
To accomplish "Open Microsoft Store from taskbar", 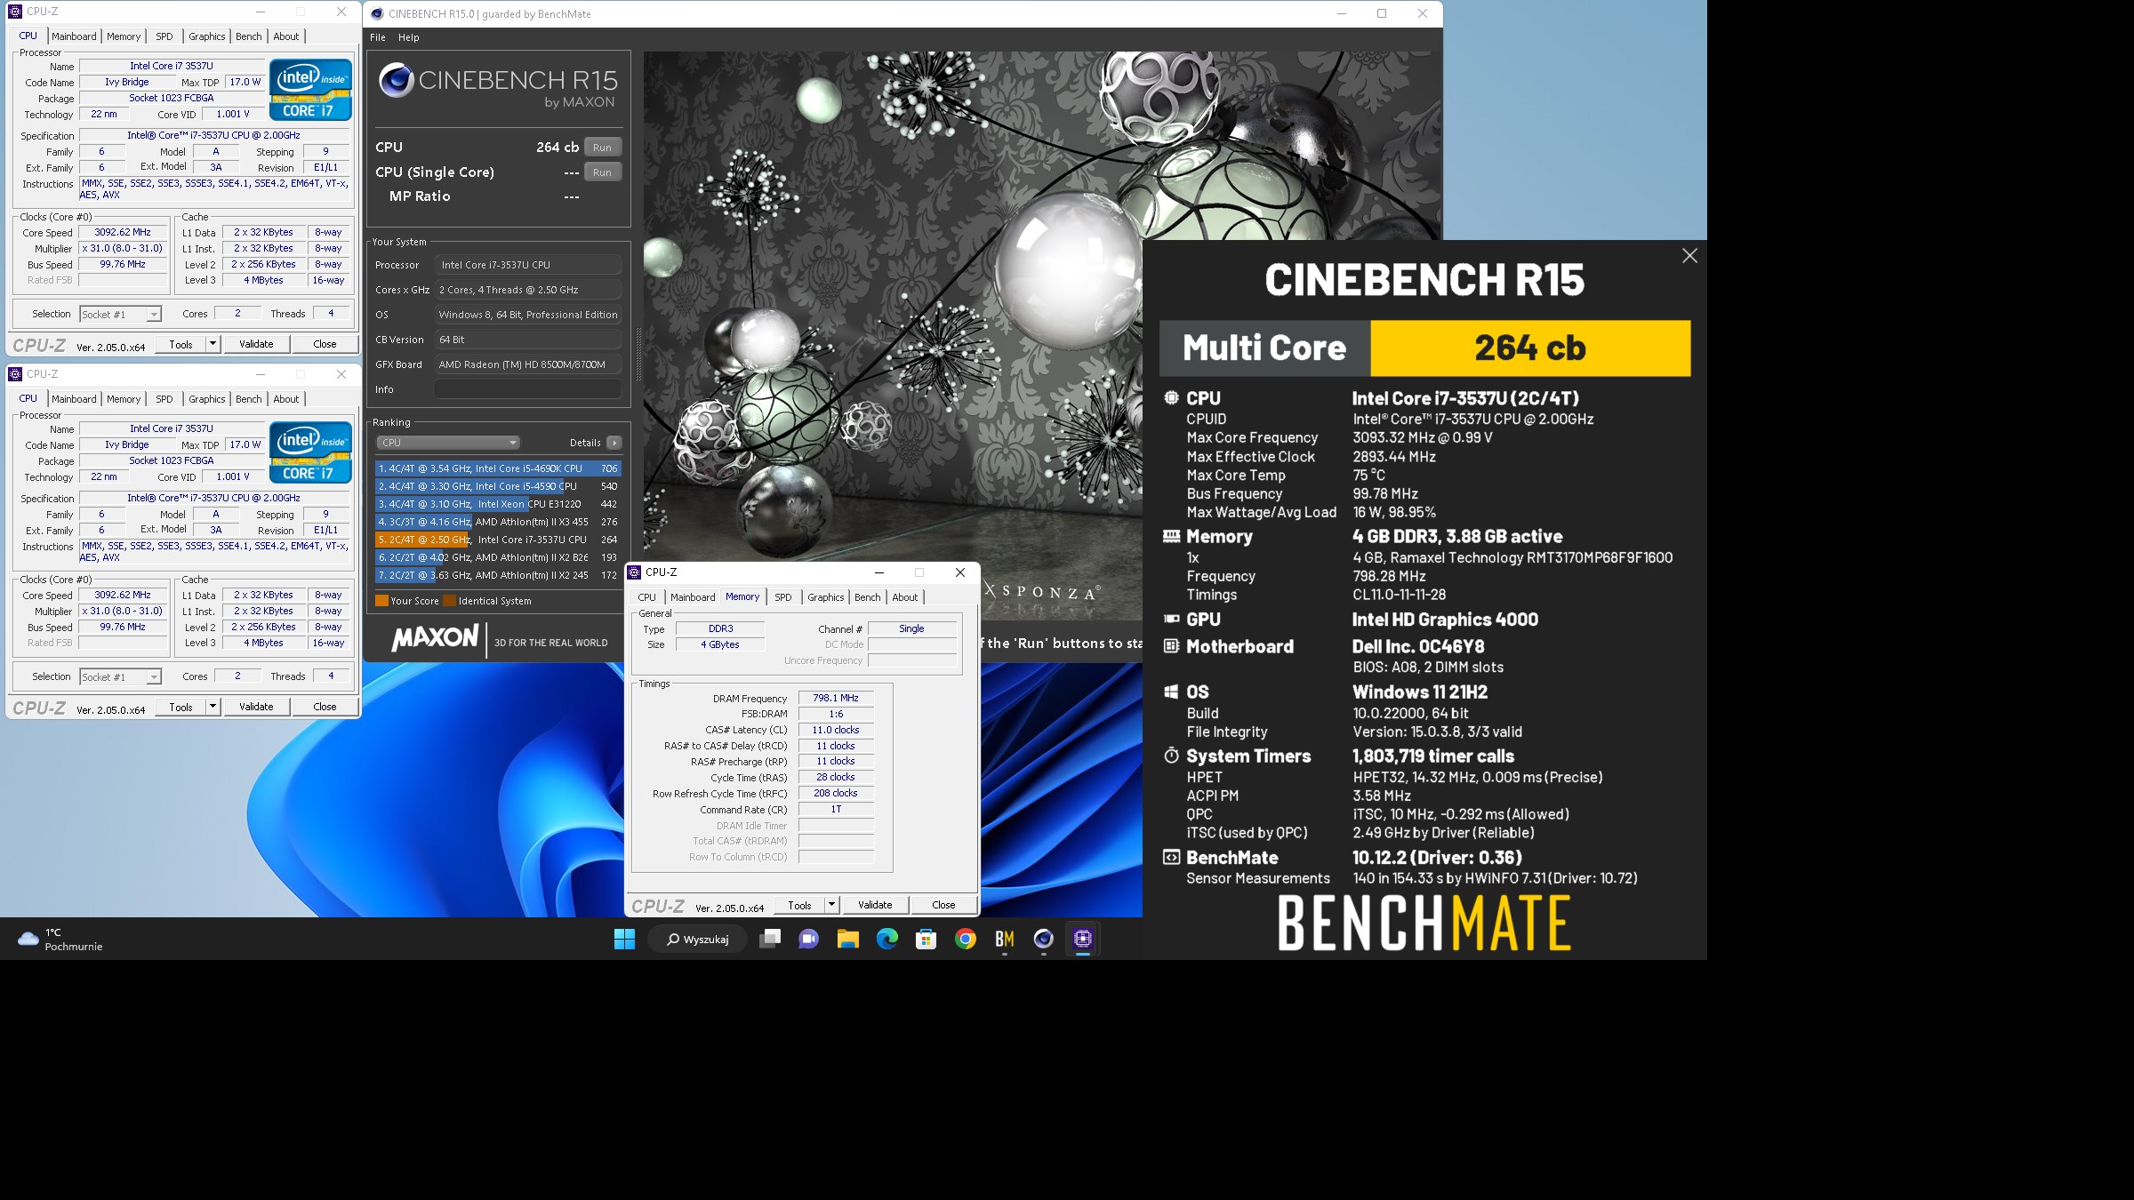I will (927, 939).
